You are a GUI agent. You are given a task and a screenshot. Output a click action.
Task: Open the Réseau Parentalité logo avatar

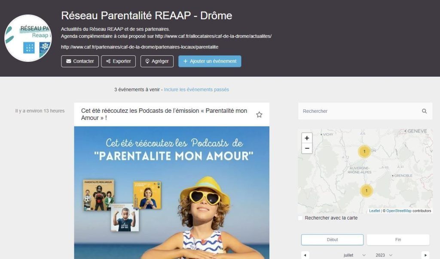[x=28, y=38]
